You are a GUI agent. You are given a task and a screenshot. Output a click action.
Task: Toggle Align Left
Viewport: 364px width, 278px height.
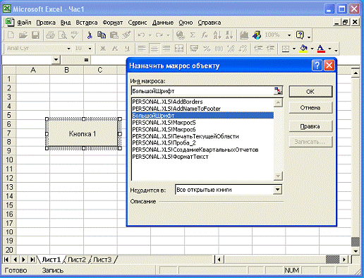tap(142, 49)
